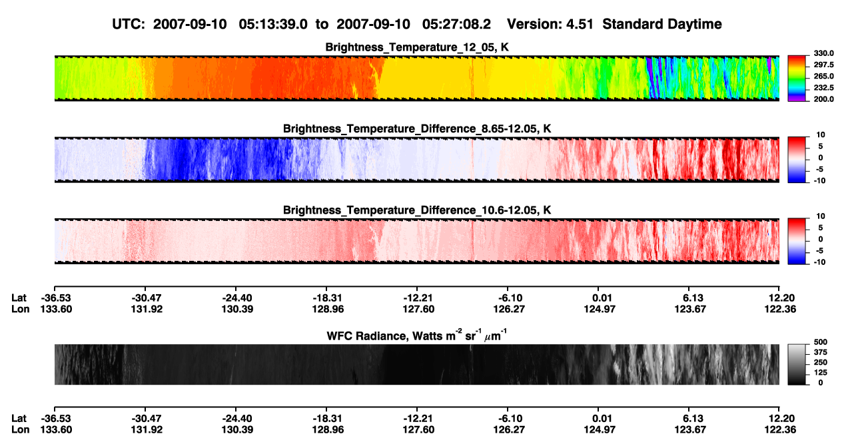Click the Brightness_Temperature_Difference_8.65-12.05 panel title
This screenshot has width=866, height=444.
tap(417, 128)
